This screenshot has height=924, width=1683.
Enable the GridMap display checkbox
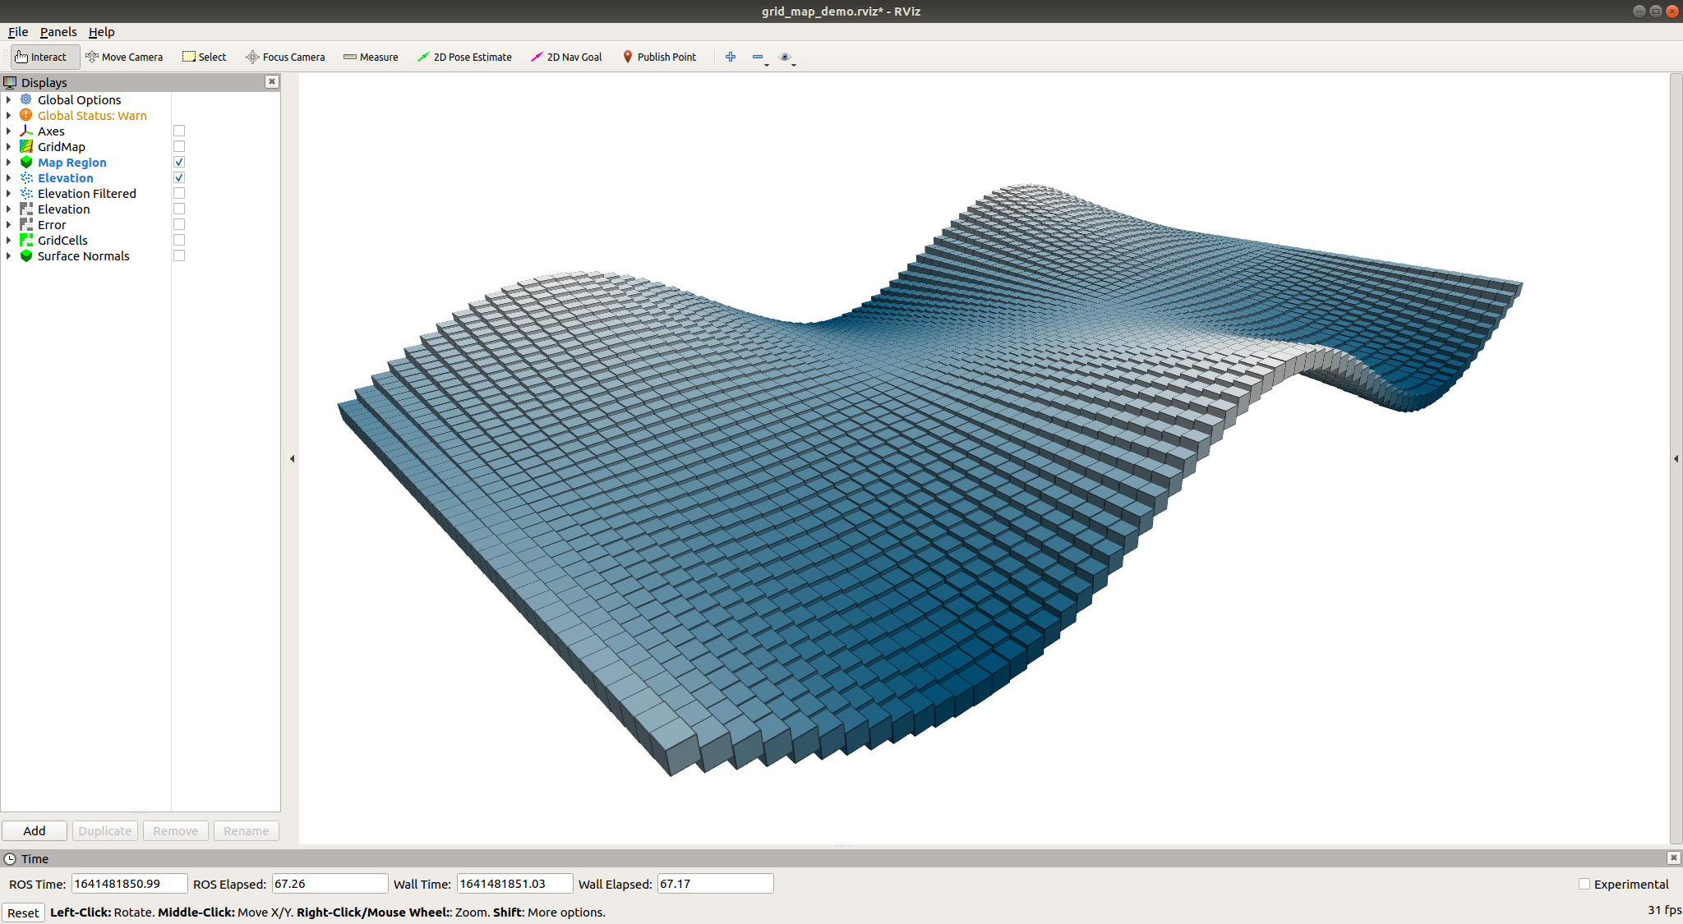click(178, 146)
